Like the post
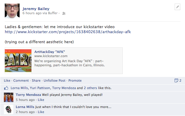The image size is (185, 116). click(7, 80)
